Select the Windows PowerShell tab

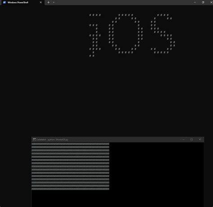(x=23, y=3)
